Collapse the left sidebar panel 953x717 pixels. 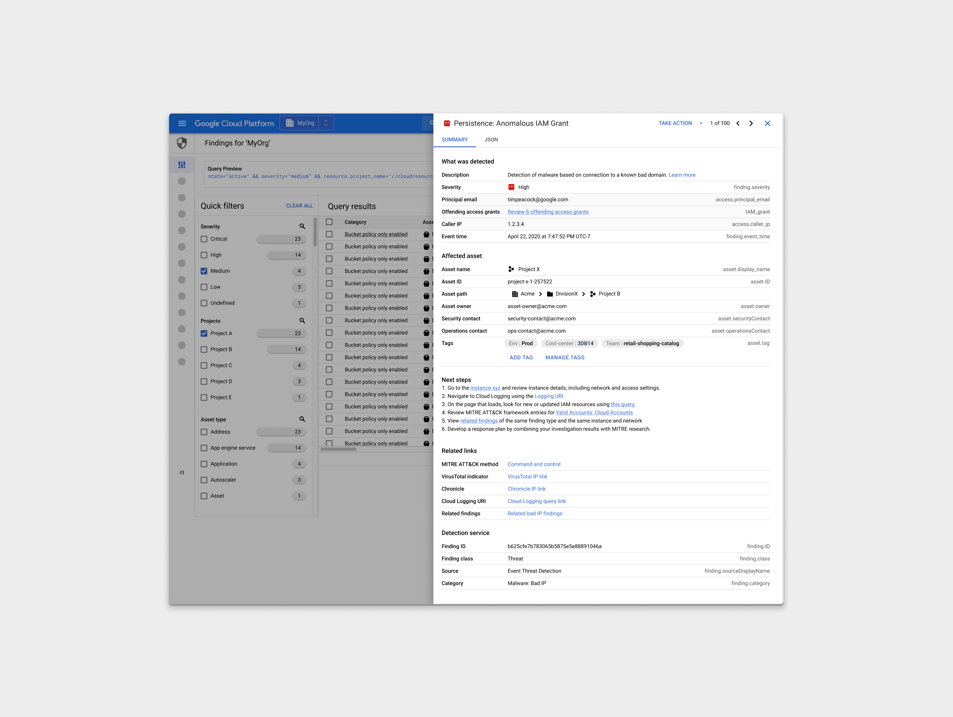(182, 472)
